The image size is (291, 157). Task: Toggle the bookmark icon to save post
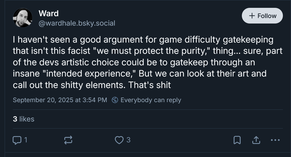237,140
